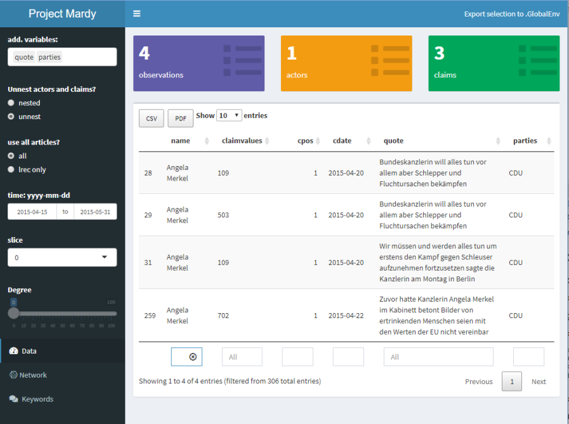The width and height of the screenshot is (569, 424).
Task: Click the quote starting 'Zuvor hatte Kanzlerin'
Action: coord(436,315)
